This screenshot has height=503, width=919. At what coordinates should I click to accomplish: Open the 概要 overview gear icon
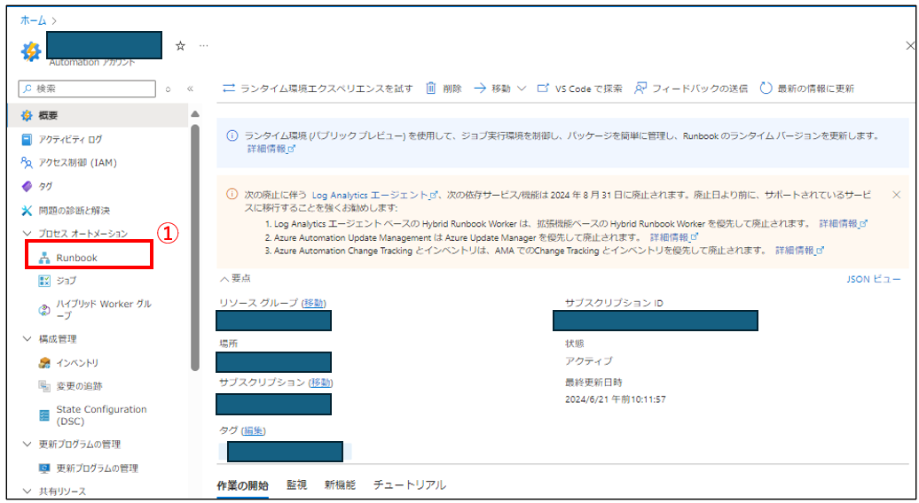click(x=27, y=115)
